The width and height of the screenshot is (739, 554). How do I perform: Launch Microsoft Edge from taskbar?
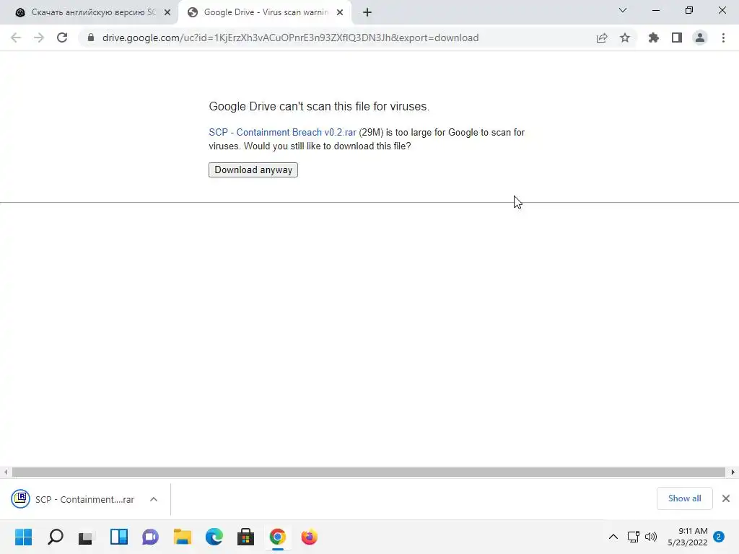coord(214,537)
